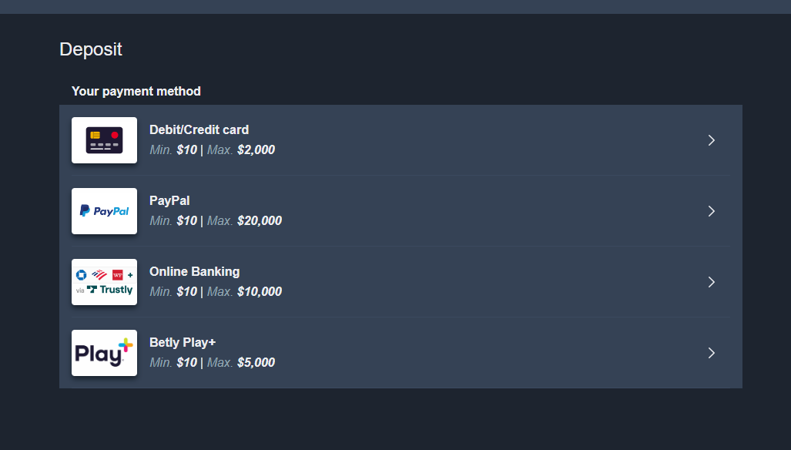Click the Trustly logo in Online Banking tile
This screenshot has height=450, width=791.
pyautogui.click(x=109, y=290)
